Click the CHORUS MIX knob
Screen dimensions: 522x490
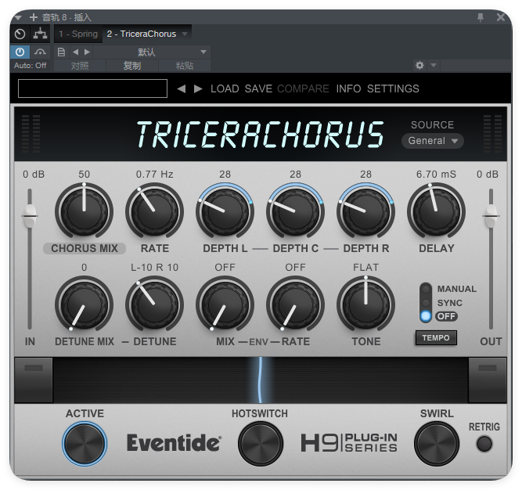84,211
